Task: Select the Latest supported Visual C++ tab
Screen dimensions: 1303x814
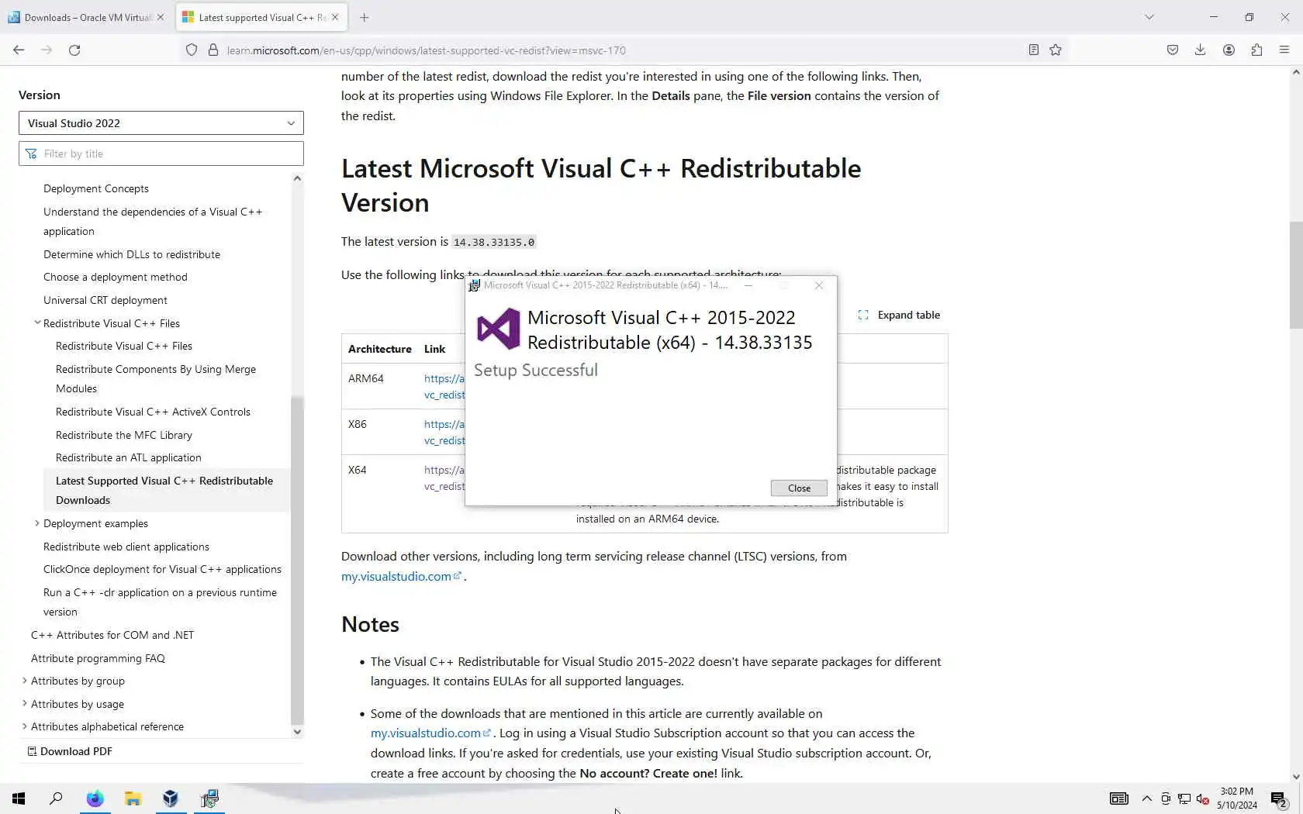Action: point(261,17)
